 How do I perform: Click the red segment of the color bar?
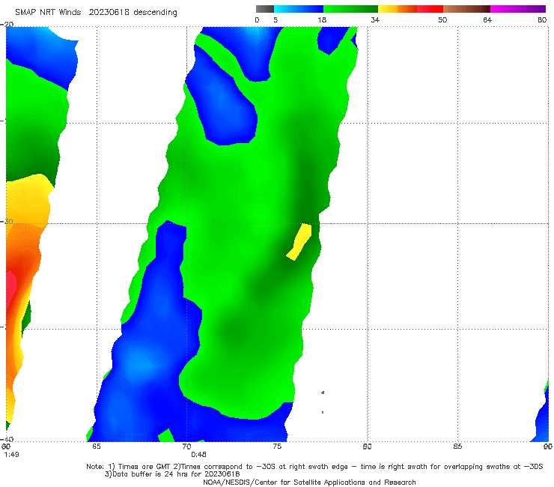430,9
